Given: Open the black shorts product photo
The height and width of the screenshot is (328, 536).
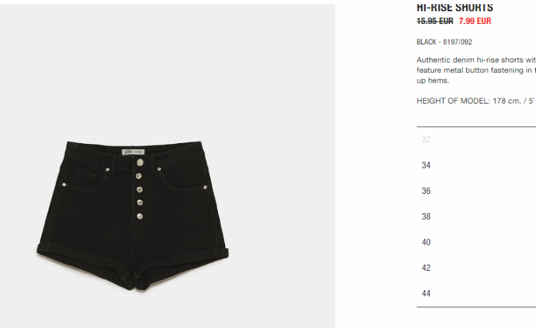Looking at the screenshot, I should click(x=133, y=215).
